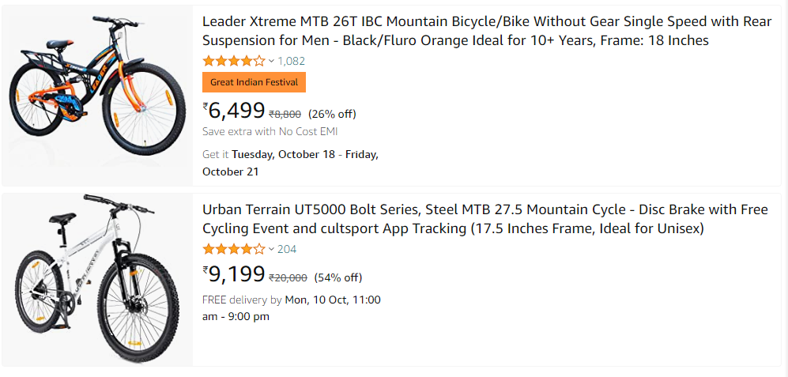Click the struck-through ₹20,000 original price
Image resolution: width=788 pixels, height=377 pixels.
(288, 277)
